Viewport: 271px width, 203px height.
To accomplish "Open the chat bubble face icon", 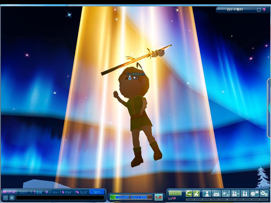I will point(254,193).
